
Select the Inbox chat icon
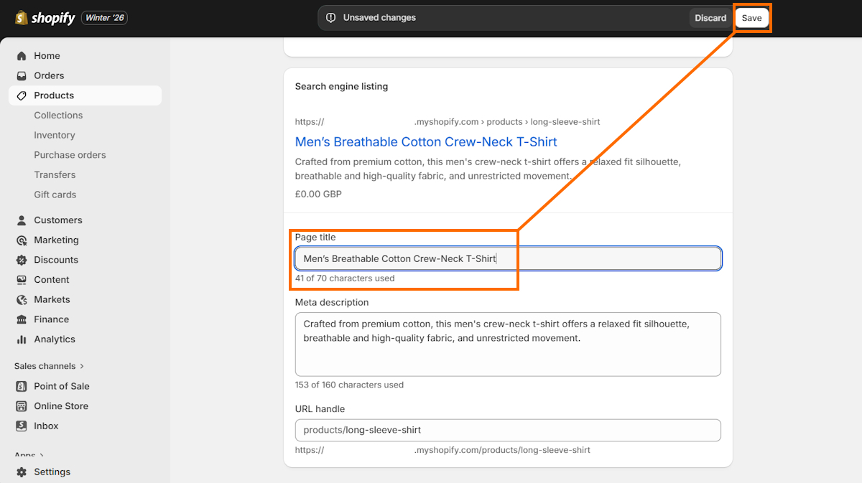click(23, 426)
